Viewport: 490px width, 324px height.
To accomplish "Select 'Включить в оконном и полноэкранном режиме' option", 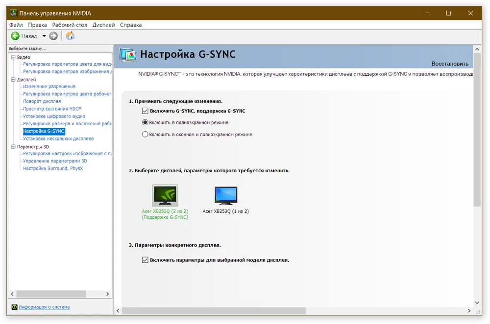I will [x=145, y=134].
